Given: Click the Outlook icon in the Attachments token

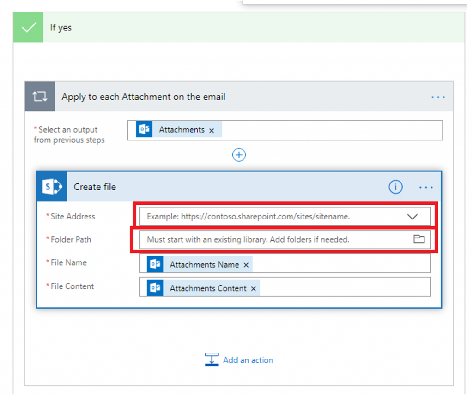Looking at the screenshot, I should click(145, 130).
